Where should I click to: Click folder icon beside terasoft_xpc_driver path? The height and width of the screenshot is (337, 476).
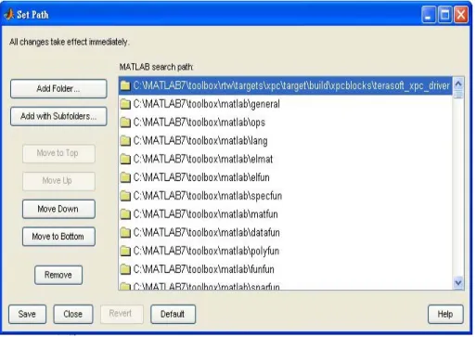(125, 85)
